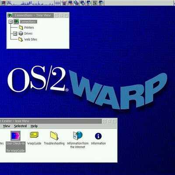Click the CPU activity monitor graph in WarpCenter
Screen dimensions: 175x175
pos(30,3)
